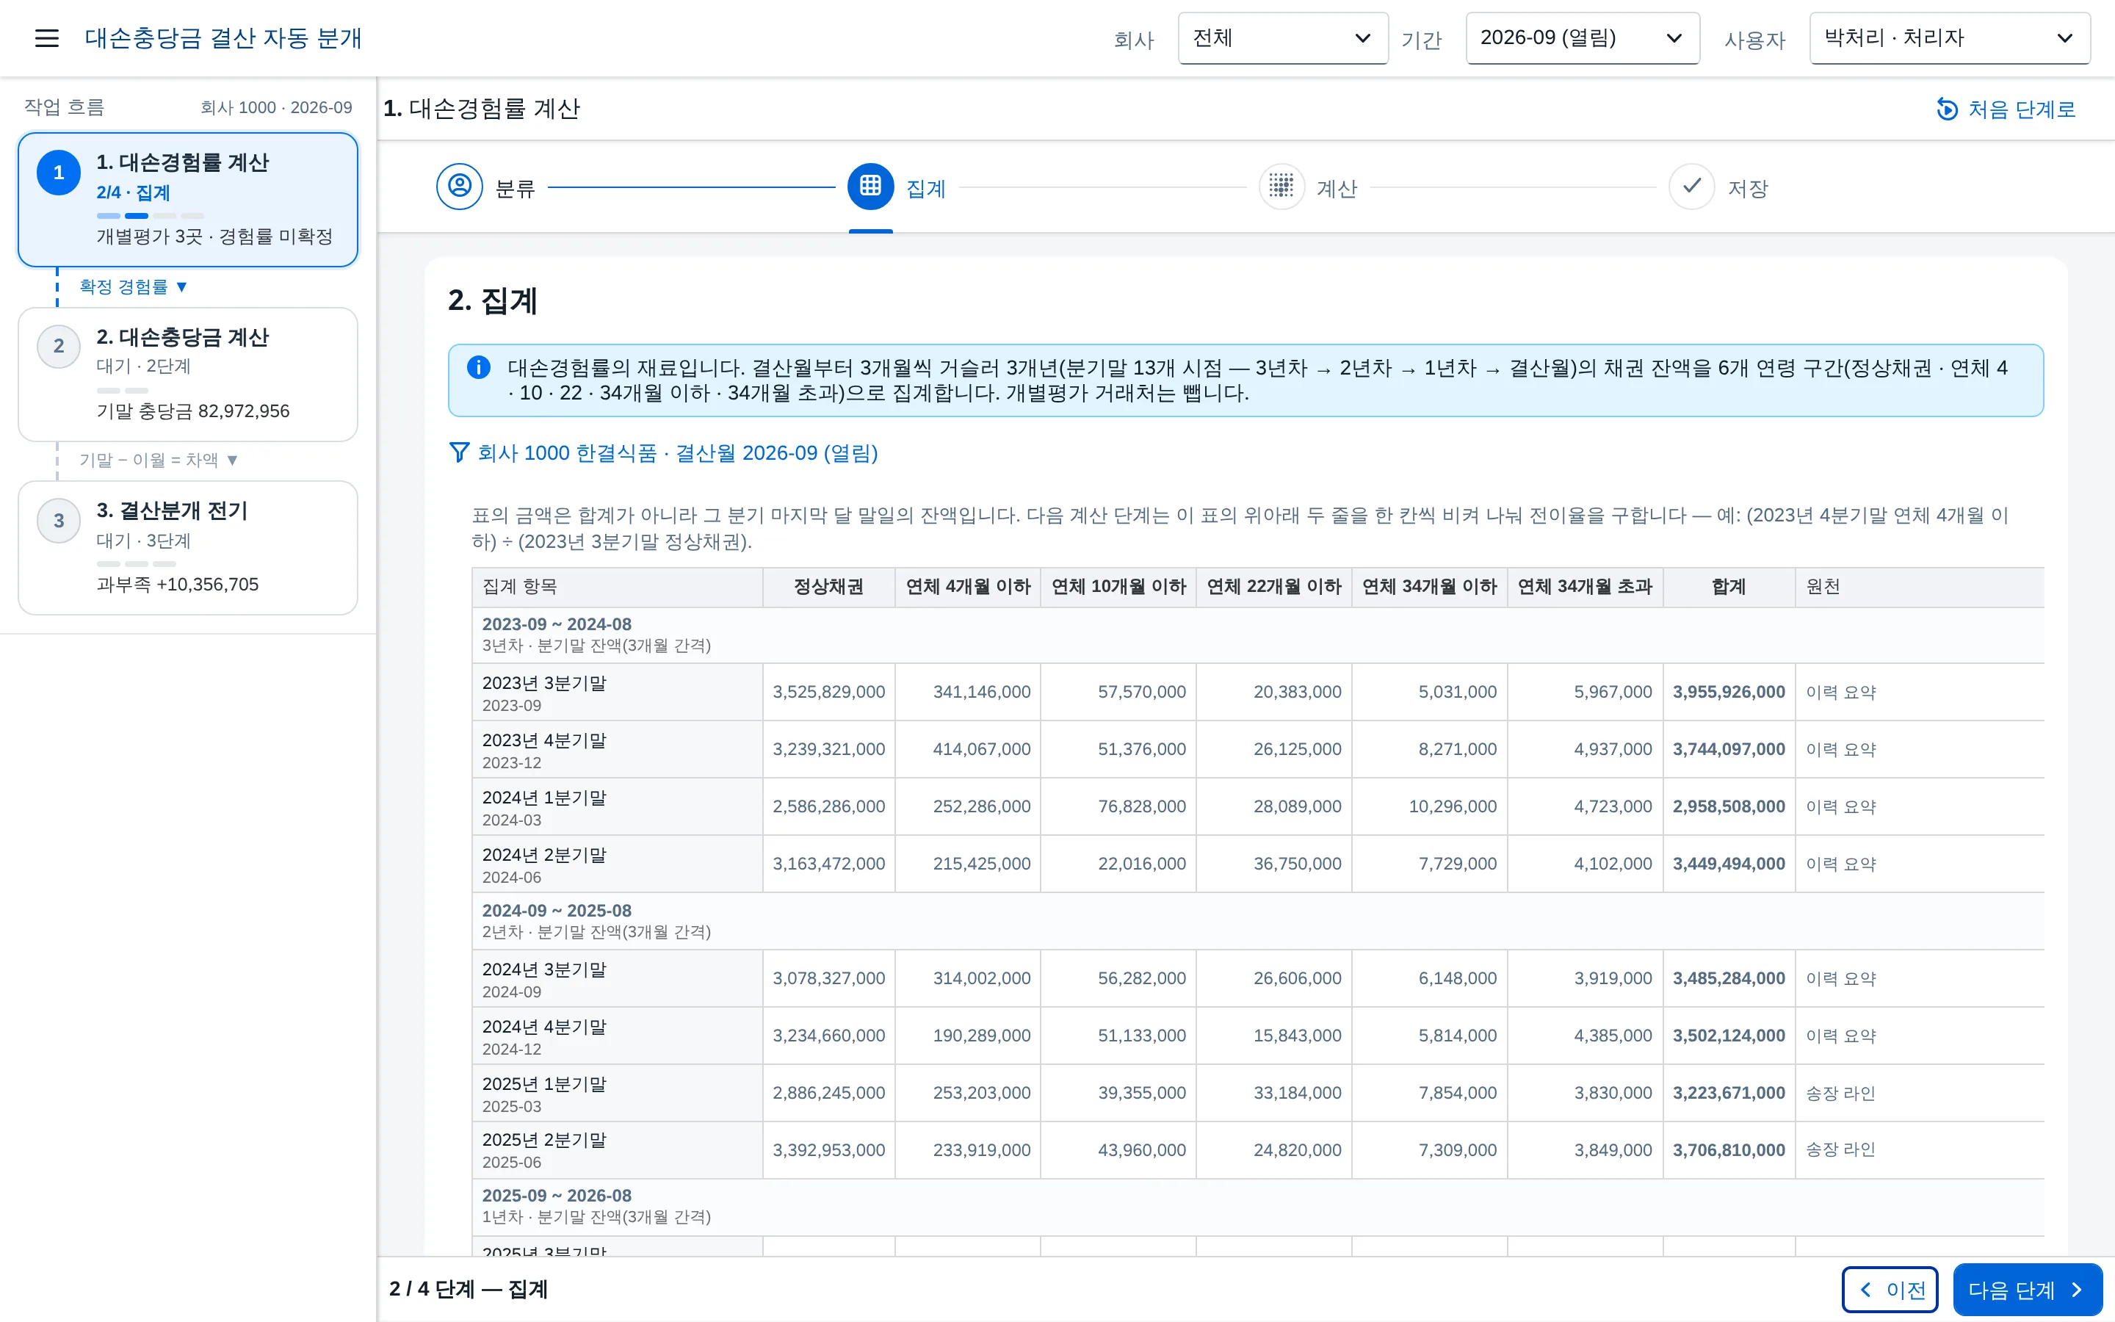Click the step 3 number circle
Viewport: 2115px width, 1322px height.
(59, 521)
